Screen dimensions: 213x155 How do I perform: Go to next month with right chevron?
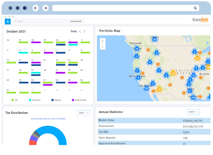[84, 31]
